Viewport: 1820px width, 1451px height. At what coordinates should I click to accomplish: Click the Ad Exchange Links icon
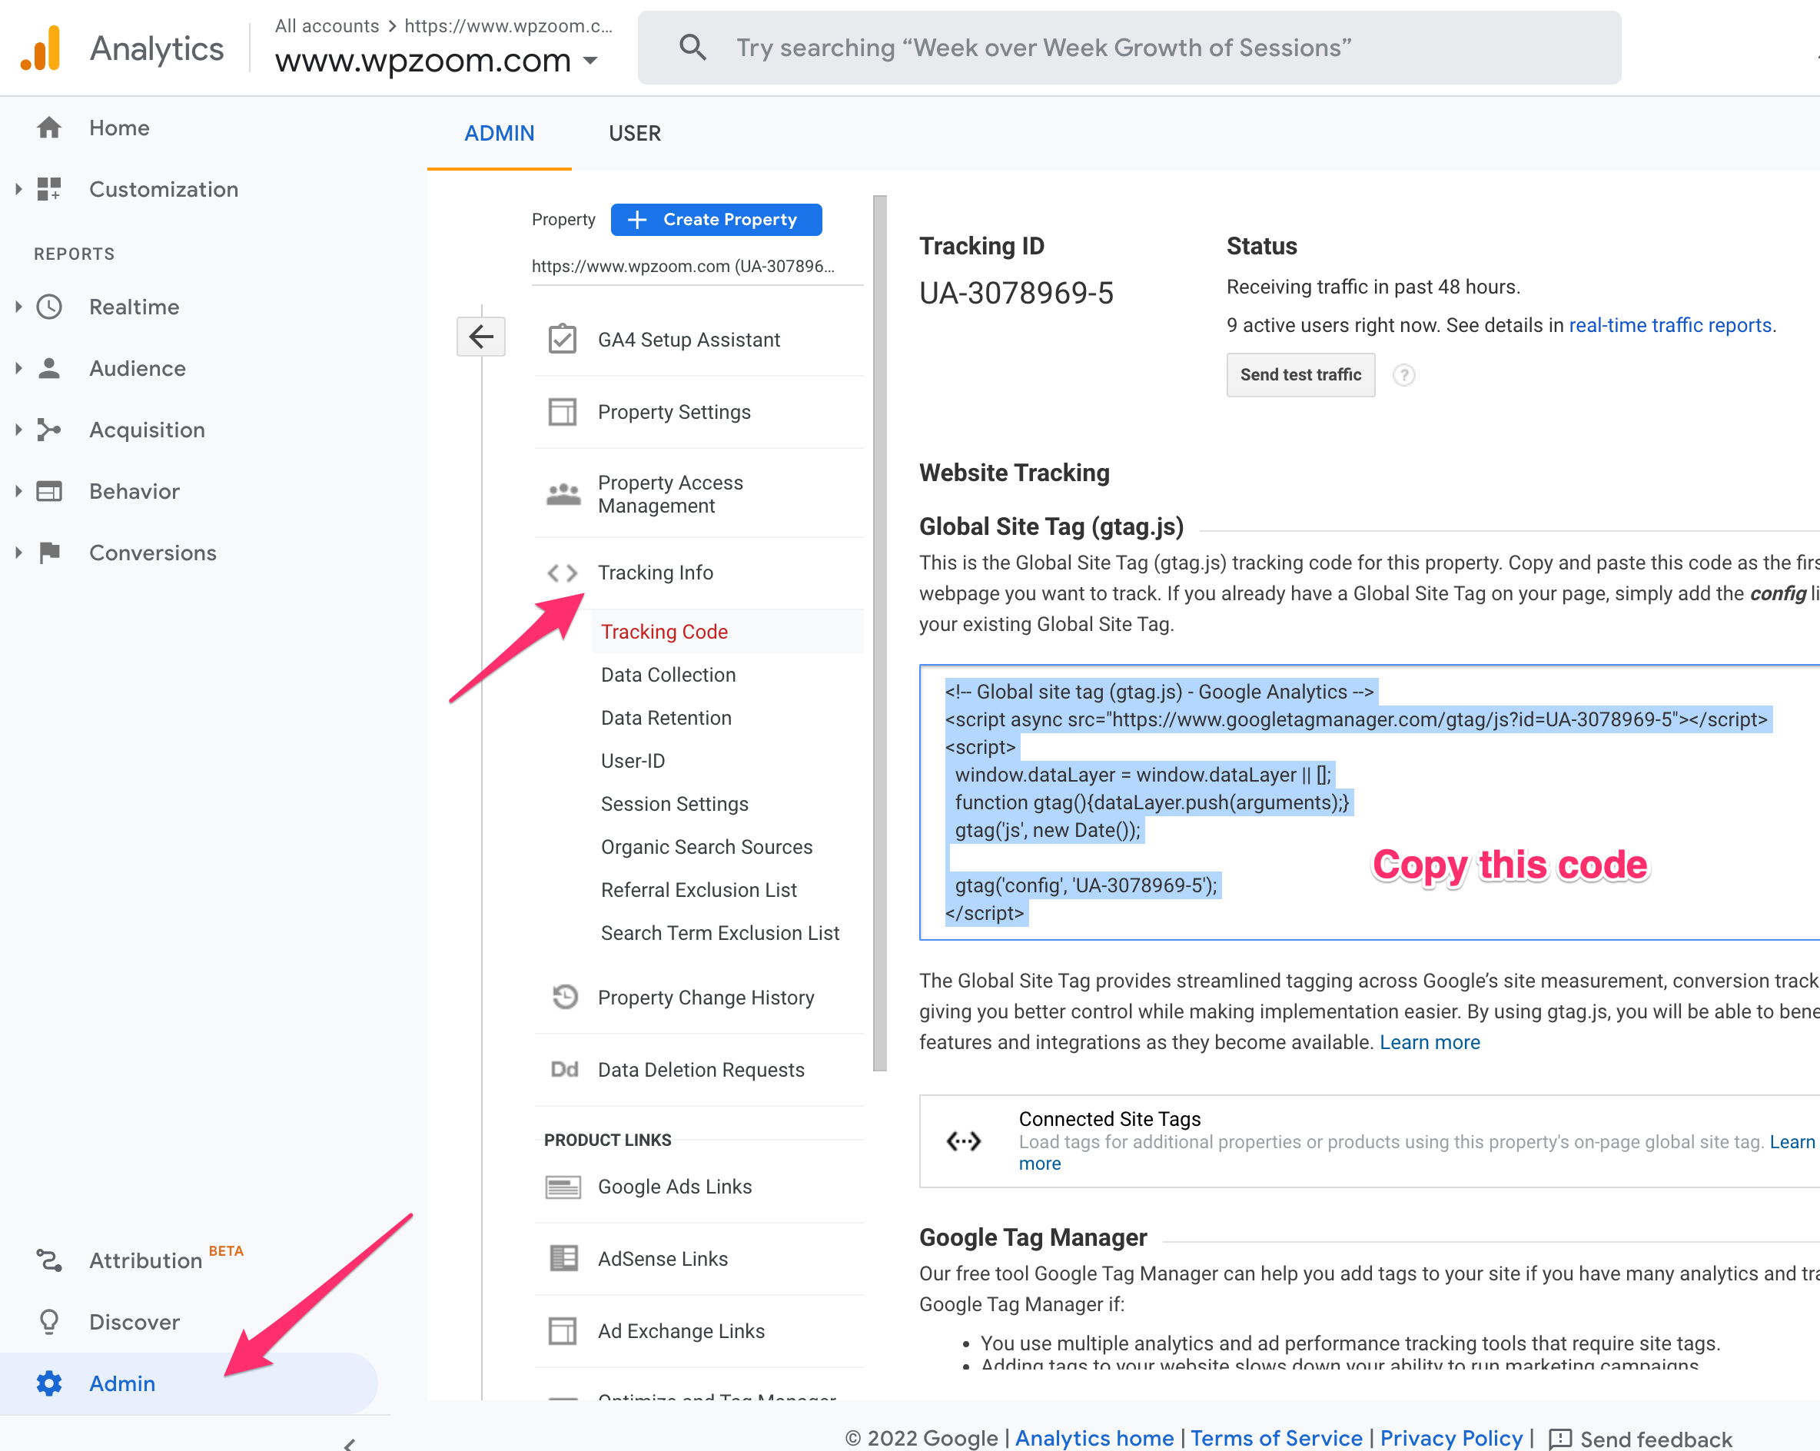coord(562,1331)
